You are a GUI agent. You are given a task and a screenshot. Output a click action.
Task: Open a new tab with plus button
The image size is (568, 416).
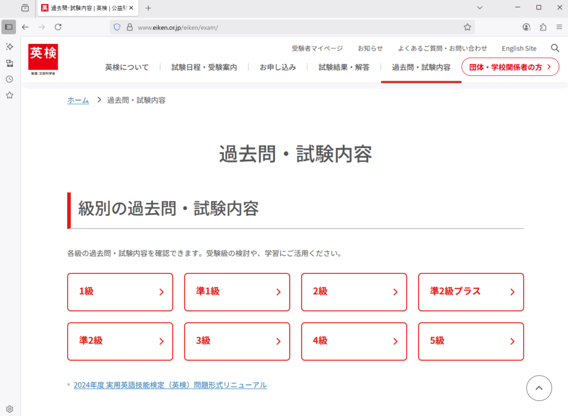point(148,8)
